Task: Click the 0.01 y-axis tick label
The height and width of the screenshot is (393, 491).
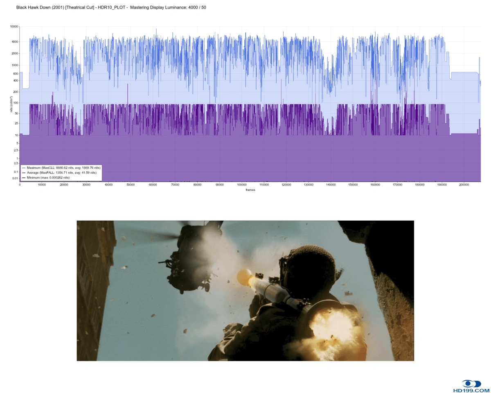Action: click(16, 178)
